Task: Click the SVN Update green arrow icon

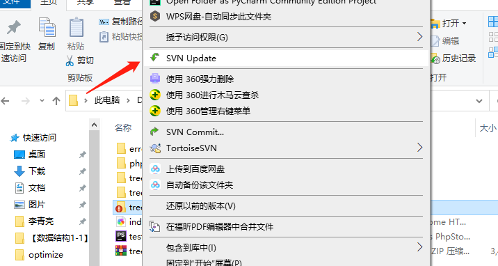Action: click(x=155, y=58)
